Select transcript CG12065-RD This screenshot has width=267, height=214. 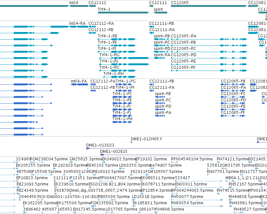(x=209, y=58)
